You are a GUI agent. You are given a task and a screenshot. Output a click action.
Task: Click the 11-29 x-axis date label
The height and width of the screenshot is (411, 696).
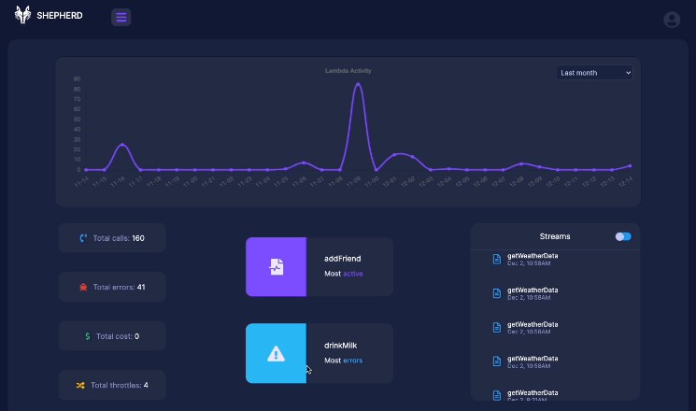click(x=353, y=181)
